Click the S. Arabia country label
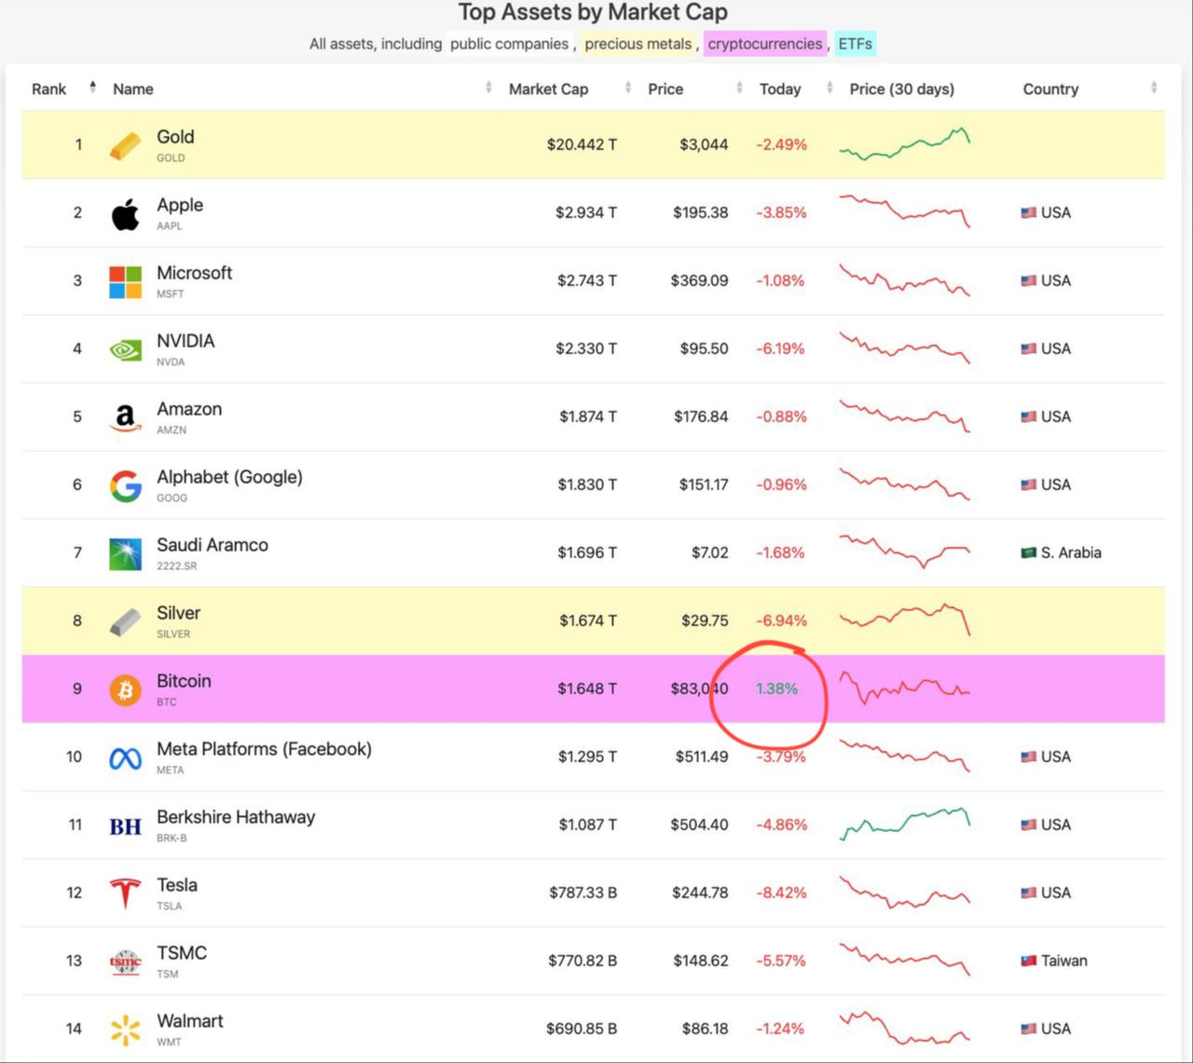The image size is (1193, 1063). [1071, 552]
